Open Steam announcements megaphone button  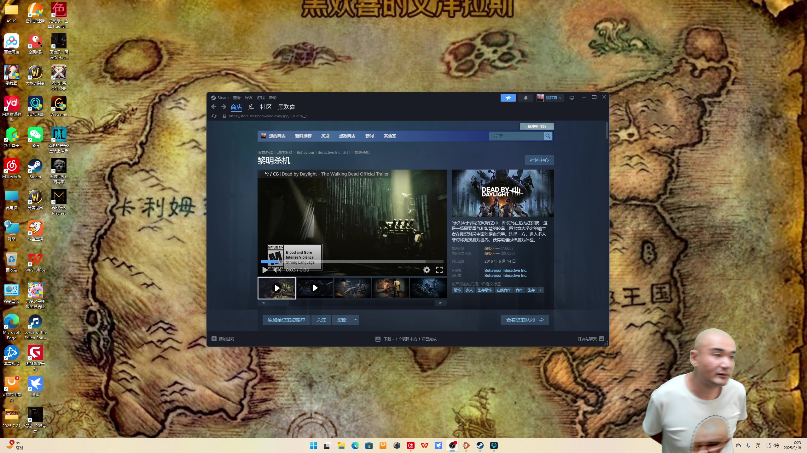pos(508,98)
